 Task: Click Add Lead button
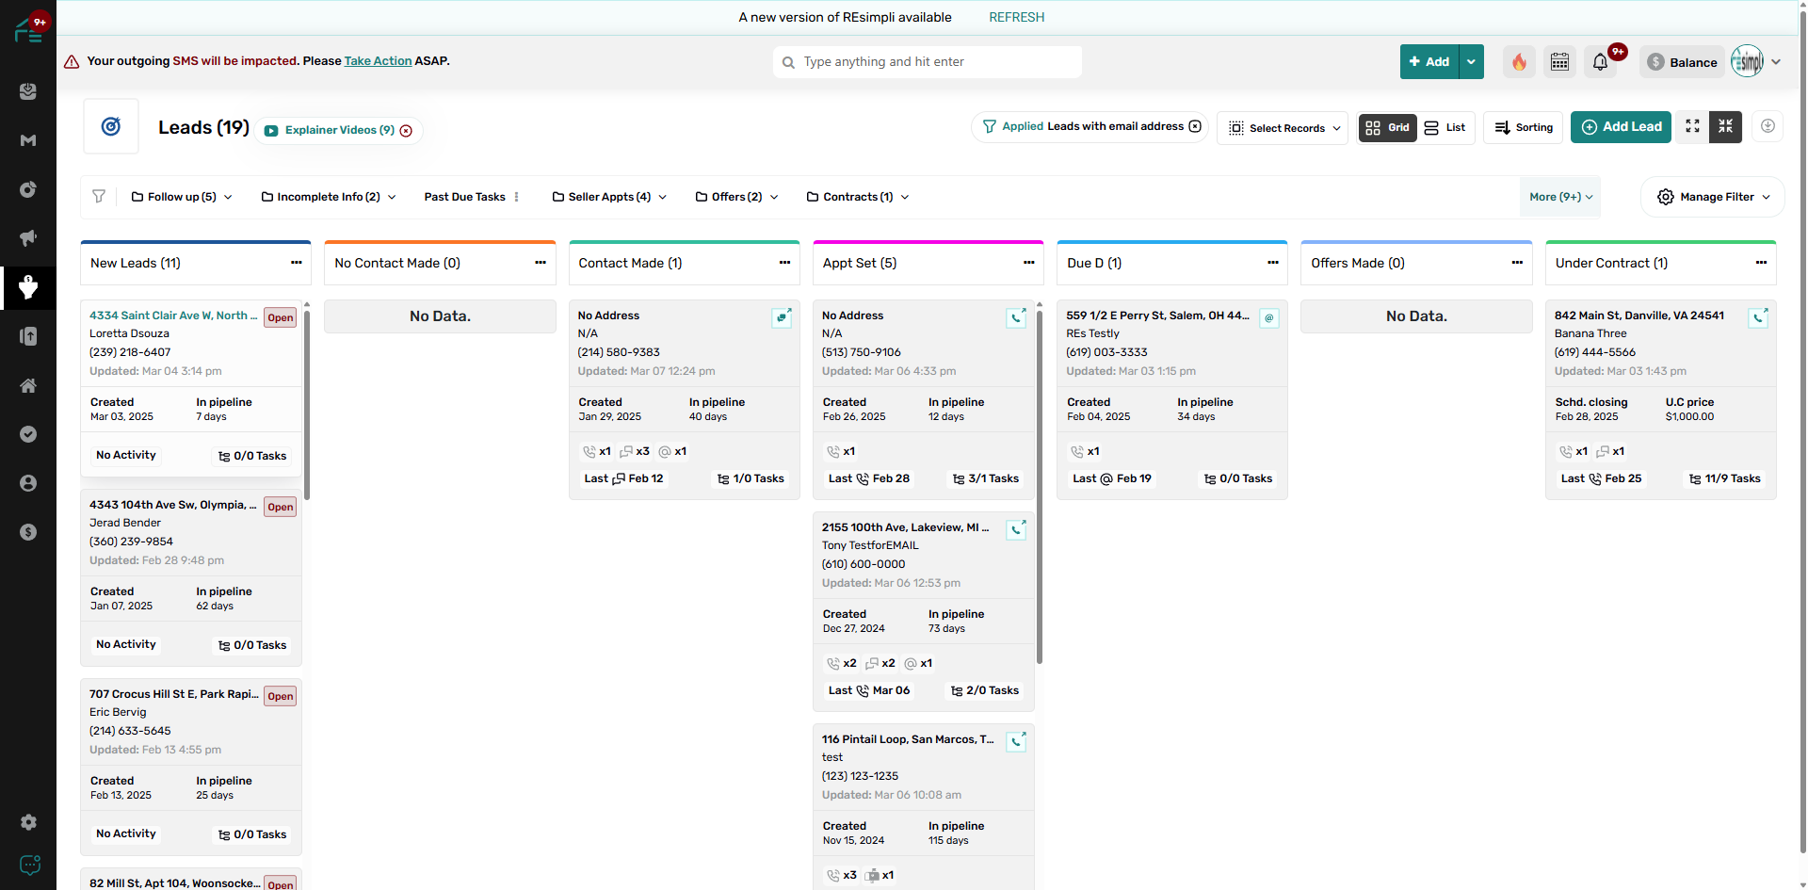pyautogui.click(x=1621, y=127)
